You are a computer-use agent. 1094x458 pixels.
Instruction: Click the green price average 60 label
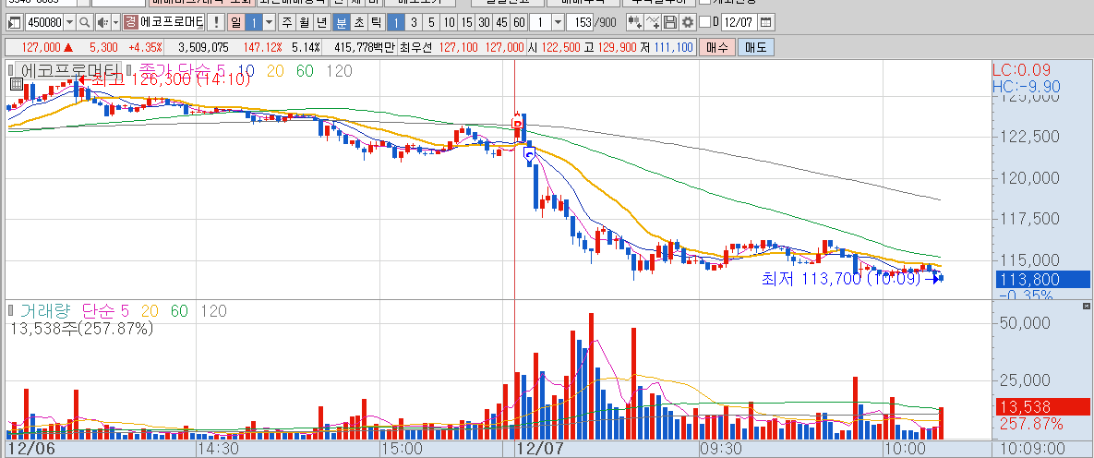pyautogui.click(x=305, y=70)
